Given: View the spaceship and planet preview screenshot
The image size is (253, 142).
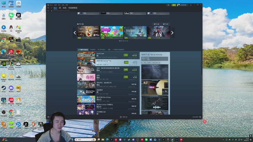Looking at the screenshot, I should tap(155, 87).
